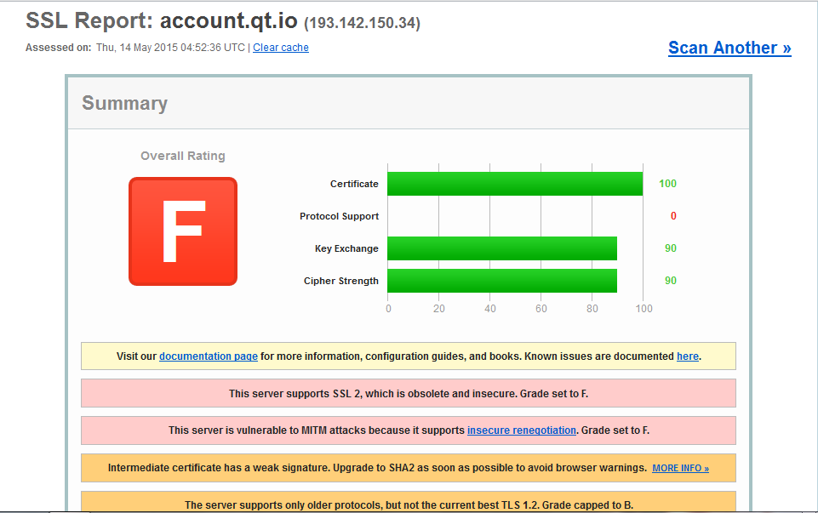This screenshot has width=818, height=513.
Task: Click the Key Exchange row label
Action: (x=346, y=248)
